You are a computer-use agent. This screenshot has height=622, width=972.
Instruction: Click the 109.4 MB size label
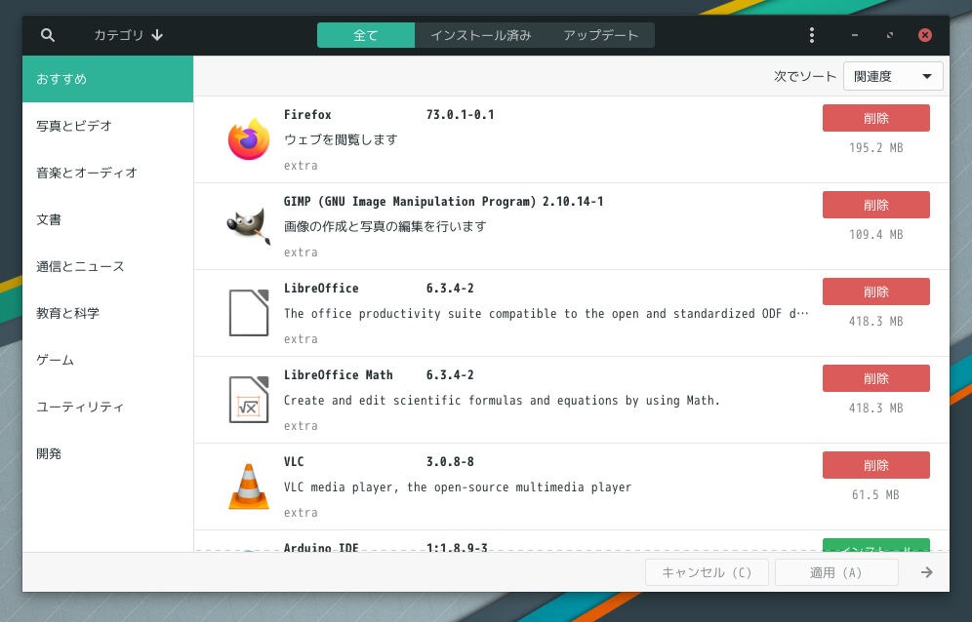[x=876, y=235]
